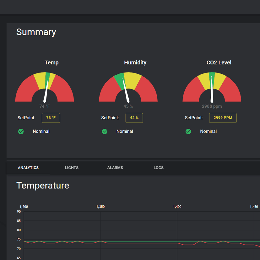The width and height of the screenshot is (260, 260).
Task: Click the green check icon under CO2 Level
Action: pos(188,132)
